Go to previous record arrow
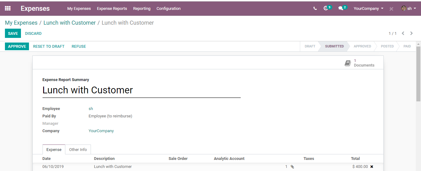The height and width of the screenshot is (171, 421). [x=403, y=33]
